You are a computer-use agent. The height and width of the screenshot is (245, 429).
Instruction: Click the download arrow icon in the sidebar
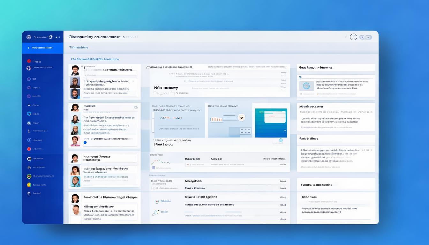point(29,105)
